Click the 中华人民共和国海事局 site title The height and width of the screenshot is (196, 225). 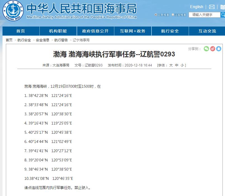[82, 8]
